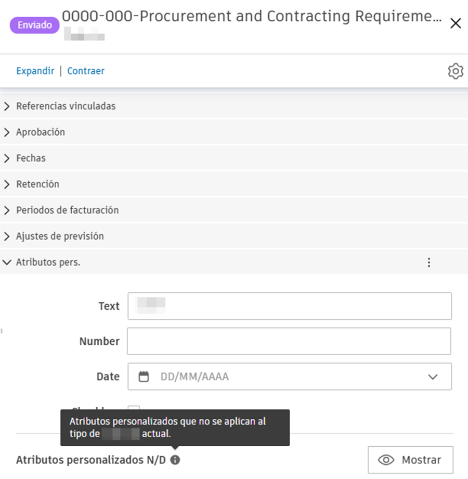
Task: Click the Expandir link
Action: [34, 71]
